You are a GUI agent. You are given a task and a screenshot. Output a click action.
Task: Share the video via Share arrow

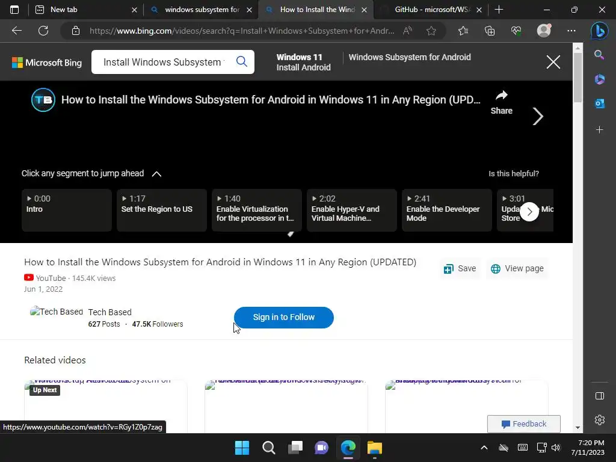tap(501, 102)
